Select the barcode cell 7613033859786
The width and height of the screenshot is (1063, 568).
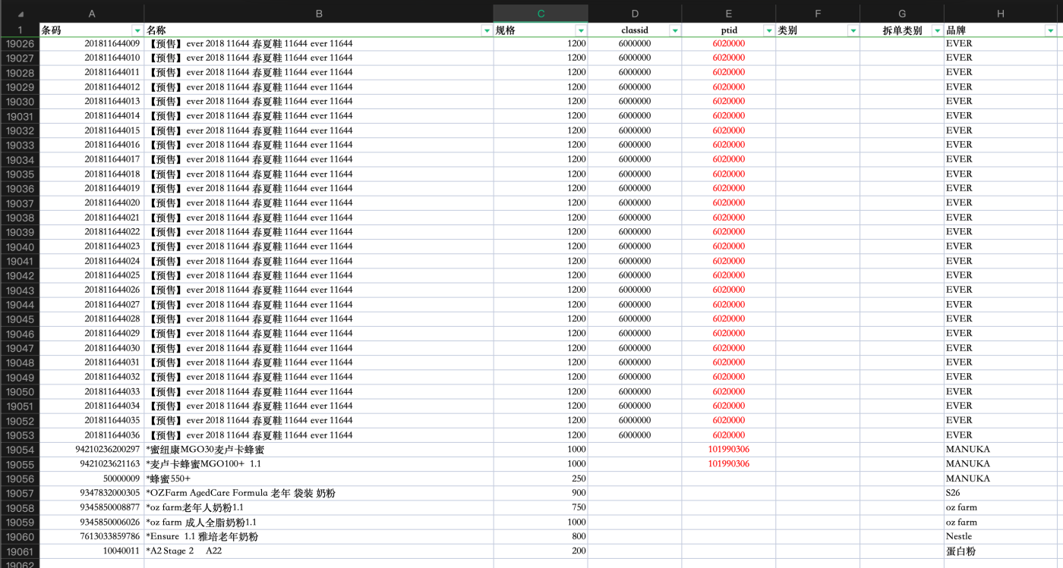click(91, 536)
